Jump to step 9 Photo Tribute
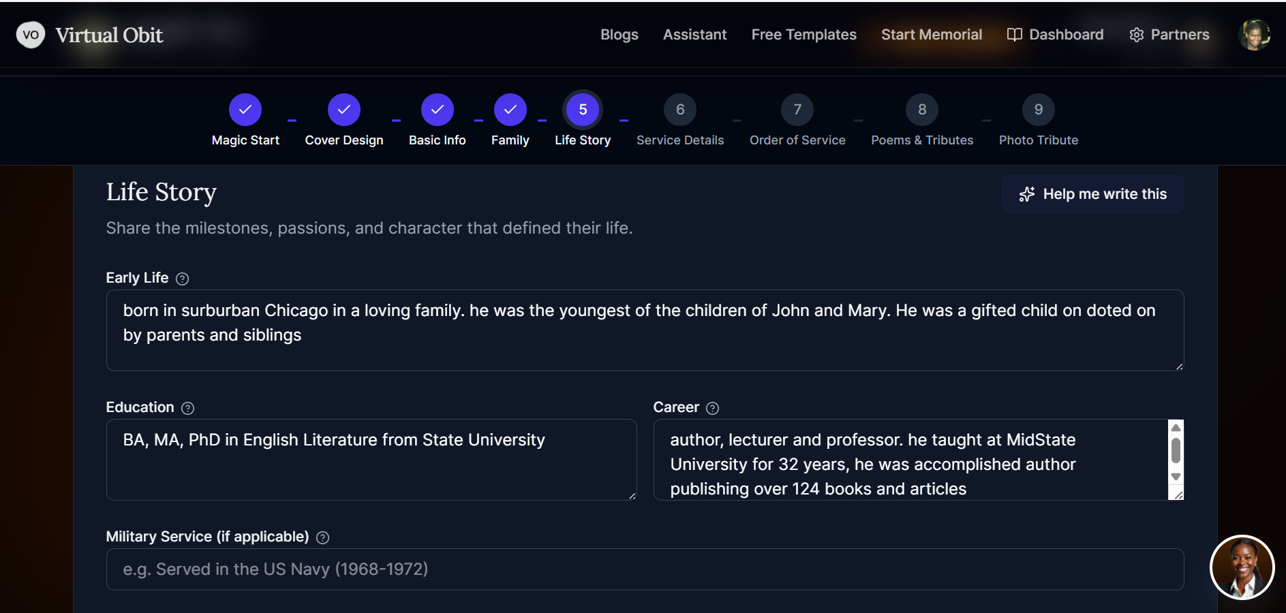 tap(1039, 110)
